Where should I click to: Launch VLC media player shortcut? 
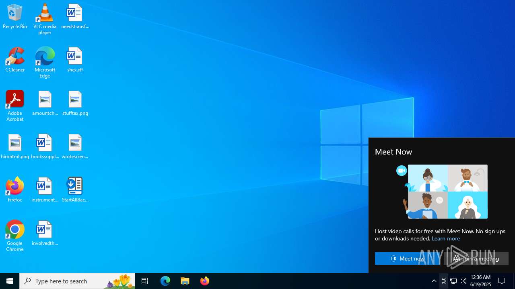[45, 19]
